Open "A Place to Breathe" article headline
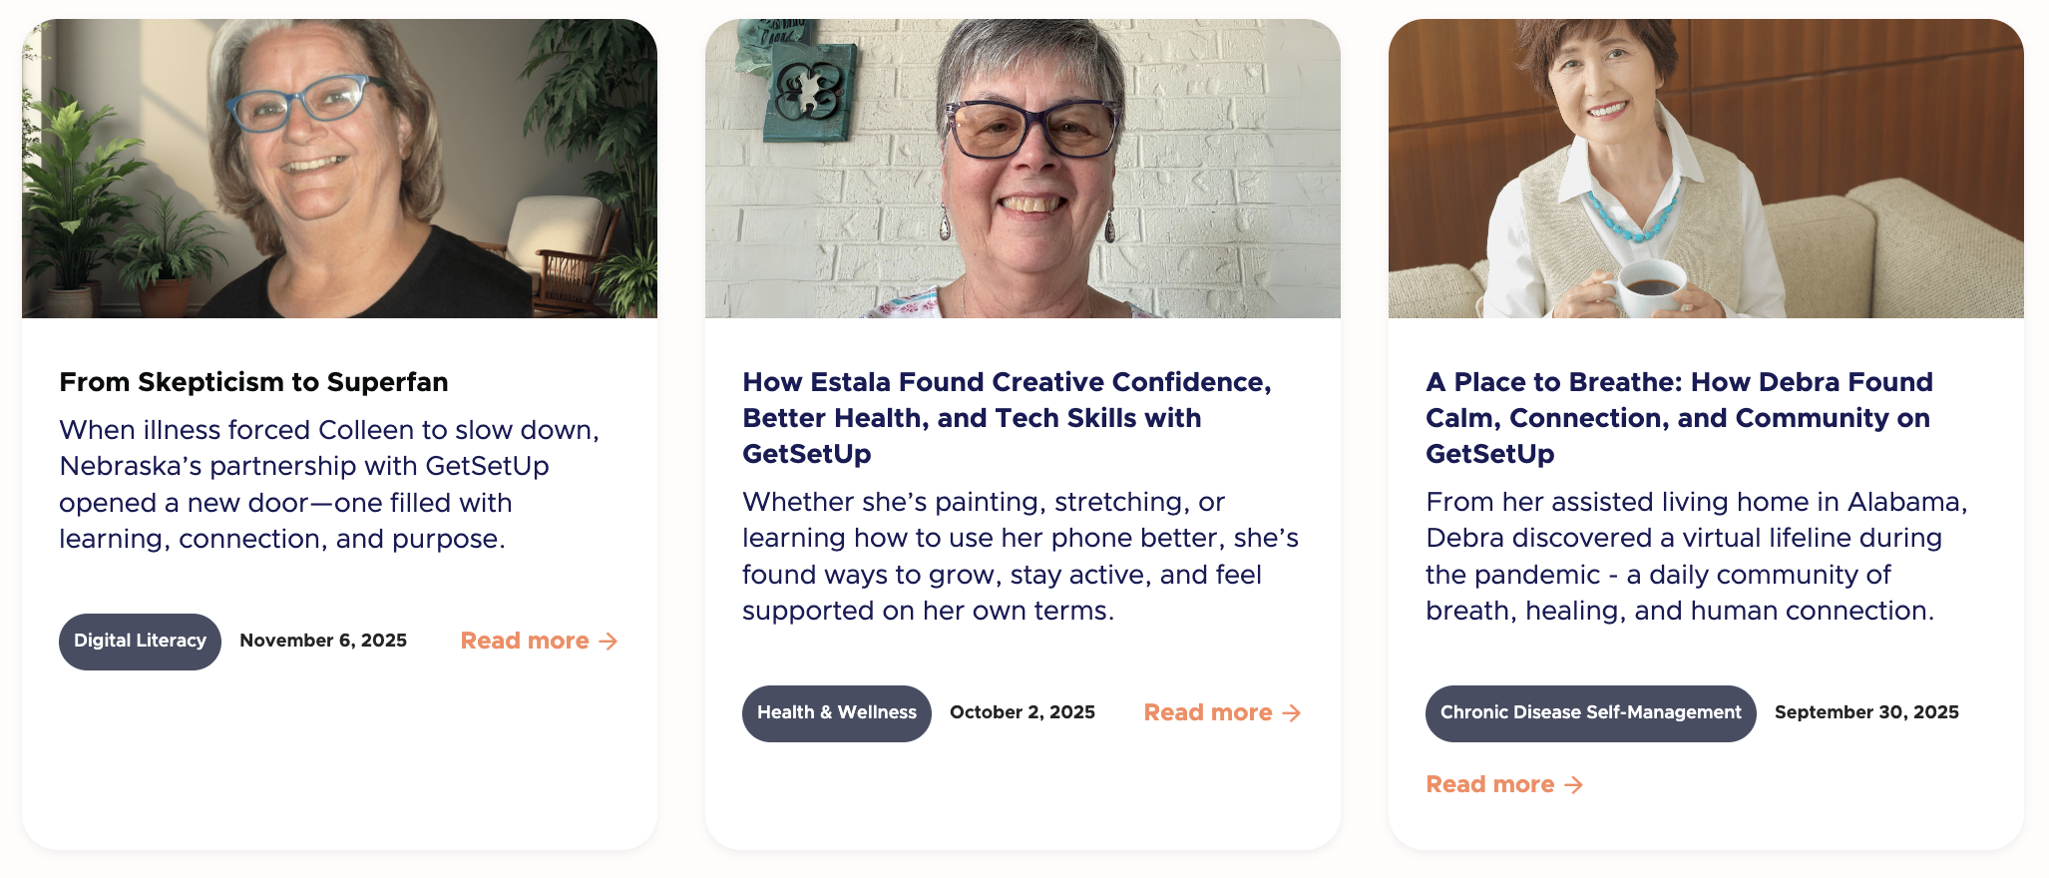The height and width of the screenshot is (878, 2049). tap(1679, 418)
